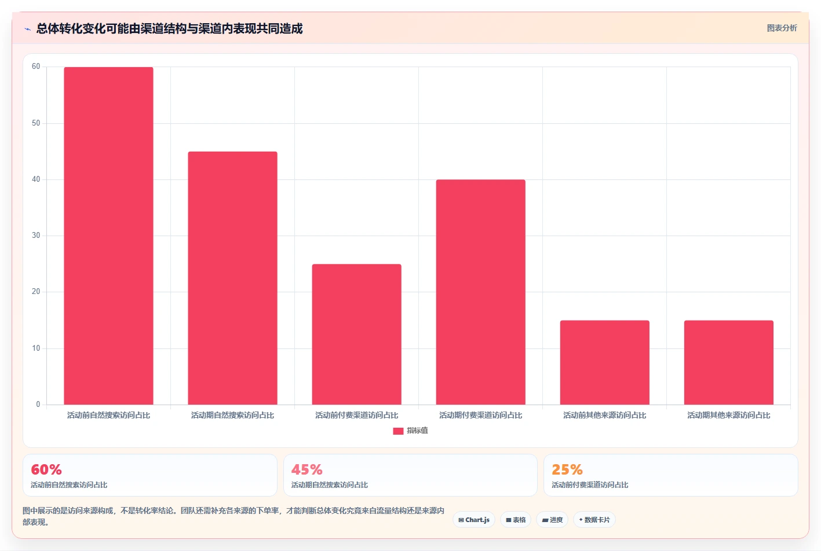821x551 pixels.
Task: Click the blue trend icon beside the title
Action: (x=27, y=29)
